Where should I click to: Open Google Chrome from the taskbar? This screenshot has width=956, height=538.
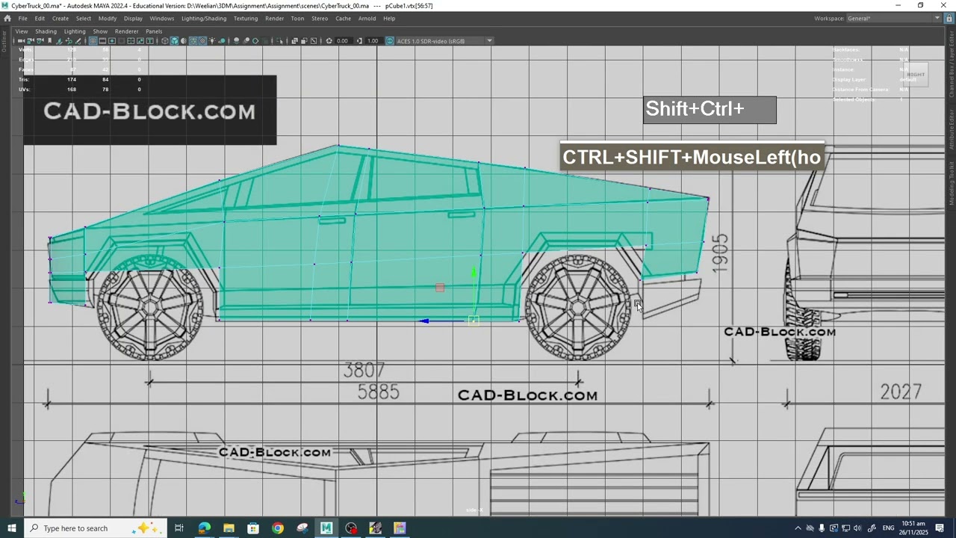click(x=278, y=528)
